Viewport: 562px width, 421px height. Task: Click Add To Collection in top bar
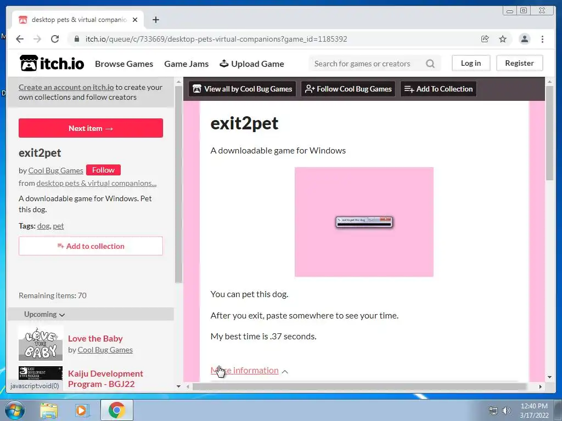[439, 89]
